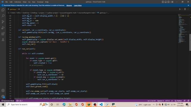Open Problems via errors and warnings indicator

19,101
